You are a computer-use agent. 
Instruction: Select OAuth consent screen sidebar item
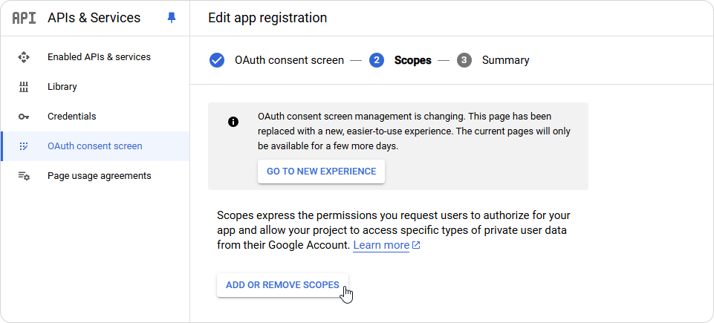click(x=95, y=146)
